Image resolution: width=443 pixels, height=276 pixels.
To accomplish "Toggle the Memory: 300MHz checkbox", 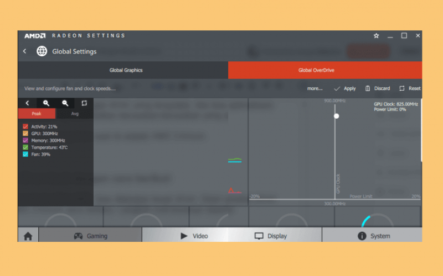I will click(x=25, y=140).
